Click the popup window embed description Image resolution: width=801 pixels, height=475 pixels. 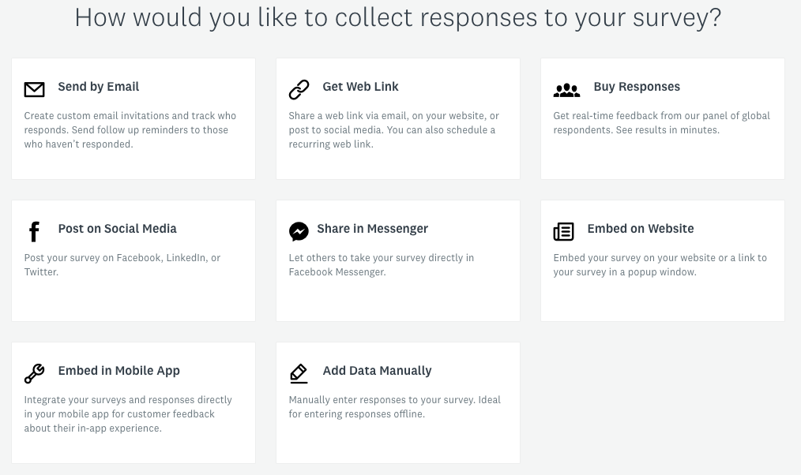point(660,265)
